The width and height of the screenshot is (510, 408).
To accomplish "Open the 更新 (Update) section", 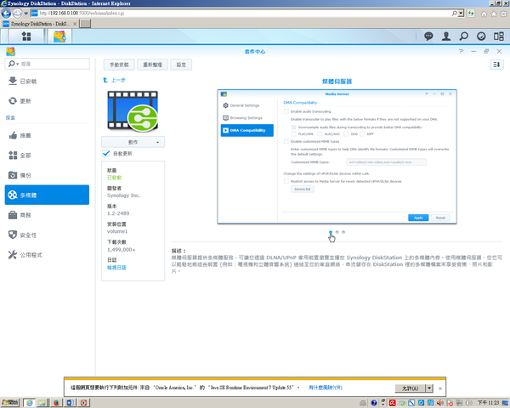I will coord(25,100).
